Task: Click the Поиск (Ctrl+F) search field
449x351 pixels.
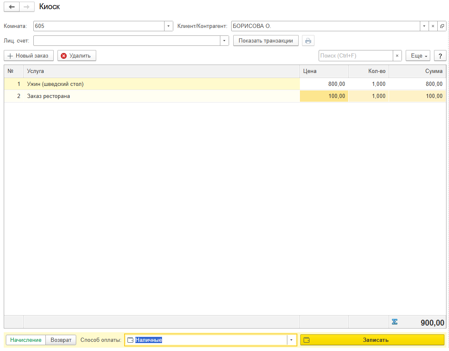Action: pyautogui.click(x=356, y=55)
